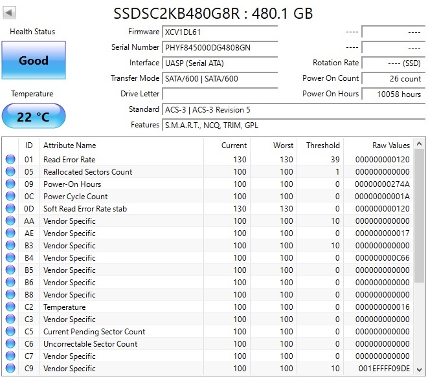Click the Power On Hours value box
The width and height of the screenshot is (428, 379).
[x=393, y=94]
